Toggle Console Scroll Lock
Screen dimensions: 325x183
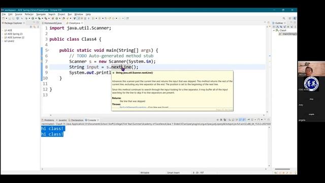(x=233, y=120)
